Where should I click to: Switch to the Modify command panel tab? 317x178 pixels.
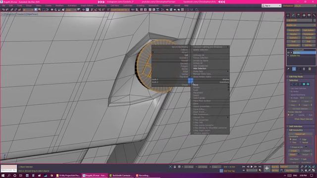coord(293,15)
